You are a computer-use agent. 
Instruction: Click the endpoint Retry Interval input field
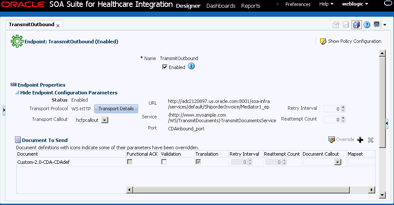(333, 109)
